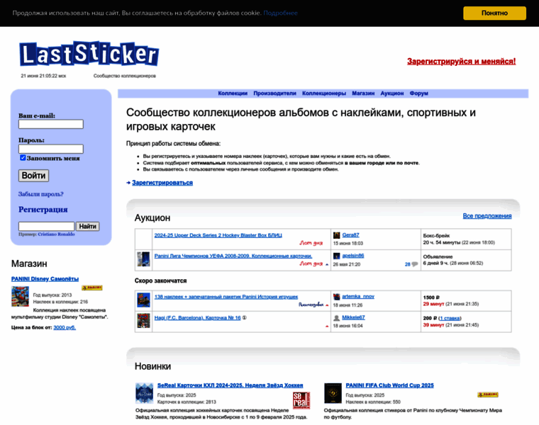Click the arrow icon before Зарегистрироваться

click(x=128, y=183)
